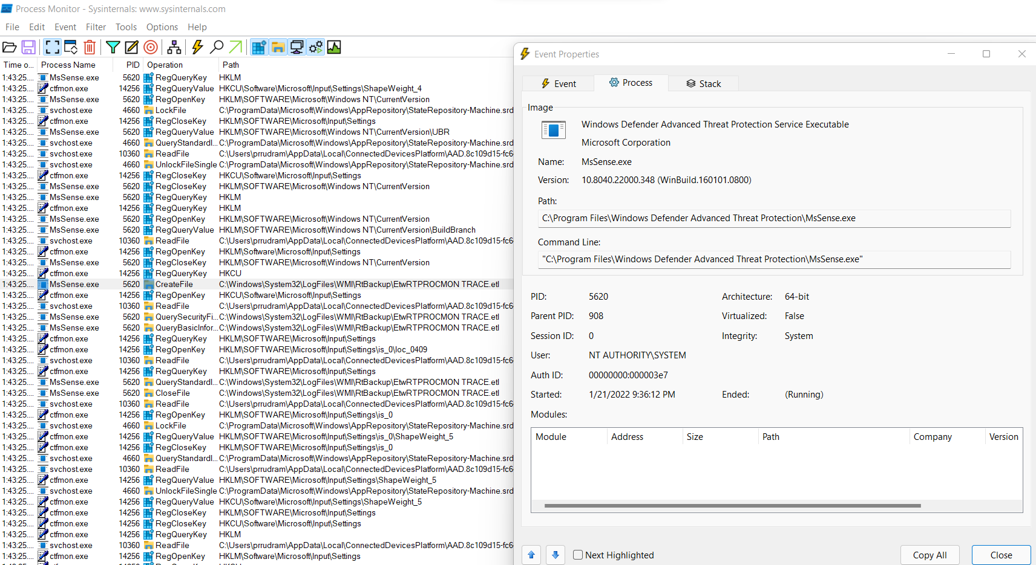Click the Process Monitor title bar icon

click(x=7, y=8)
